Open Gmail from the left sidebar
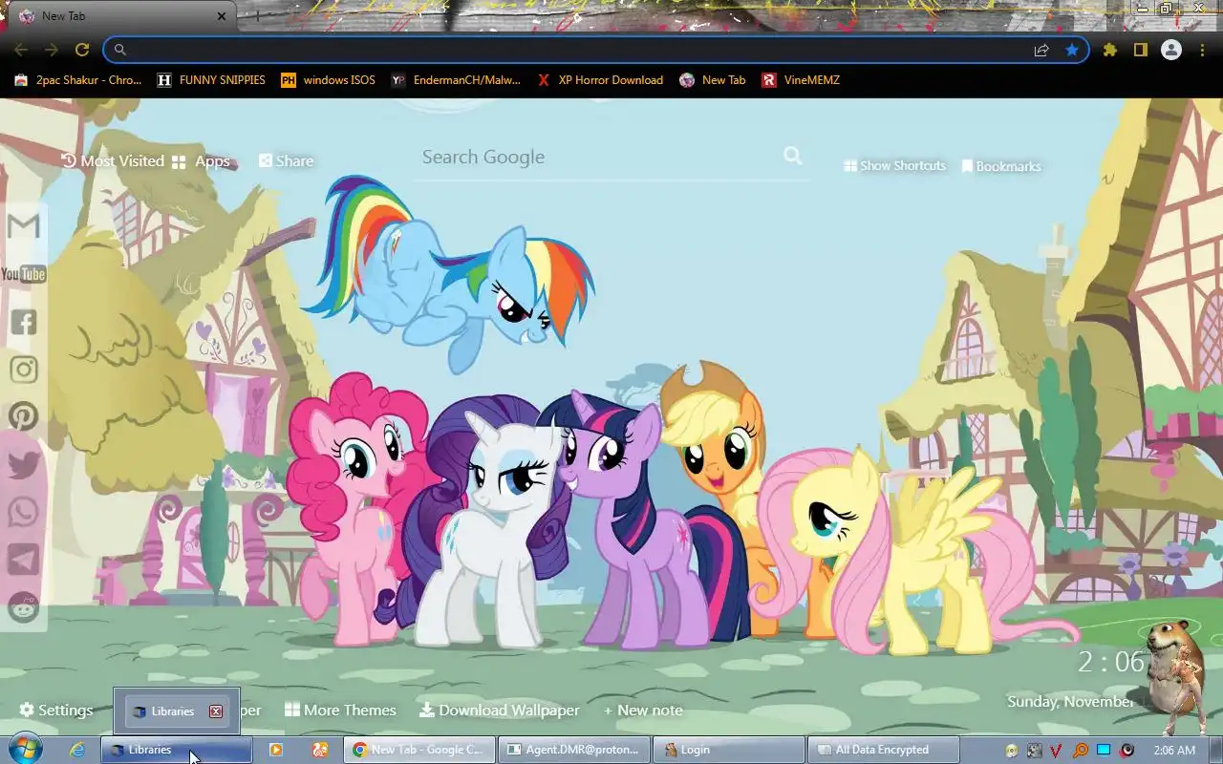 tap(23, 226)
